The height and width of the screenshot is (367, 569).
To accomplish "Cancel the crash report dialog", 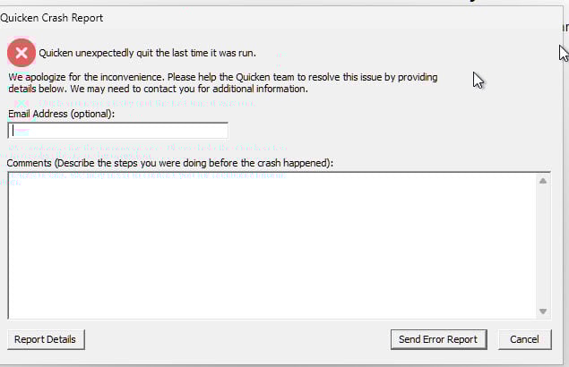I will coord(524,339).
